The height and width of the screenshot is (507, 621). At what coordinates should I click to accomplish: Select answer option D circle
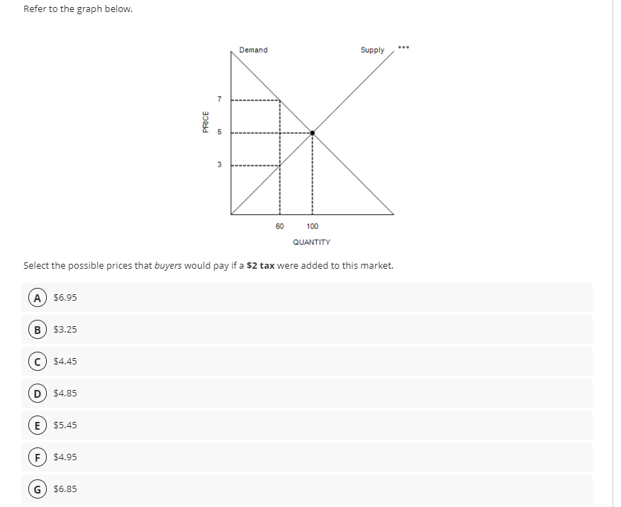pos(38,394)
